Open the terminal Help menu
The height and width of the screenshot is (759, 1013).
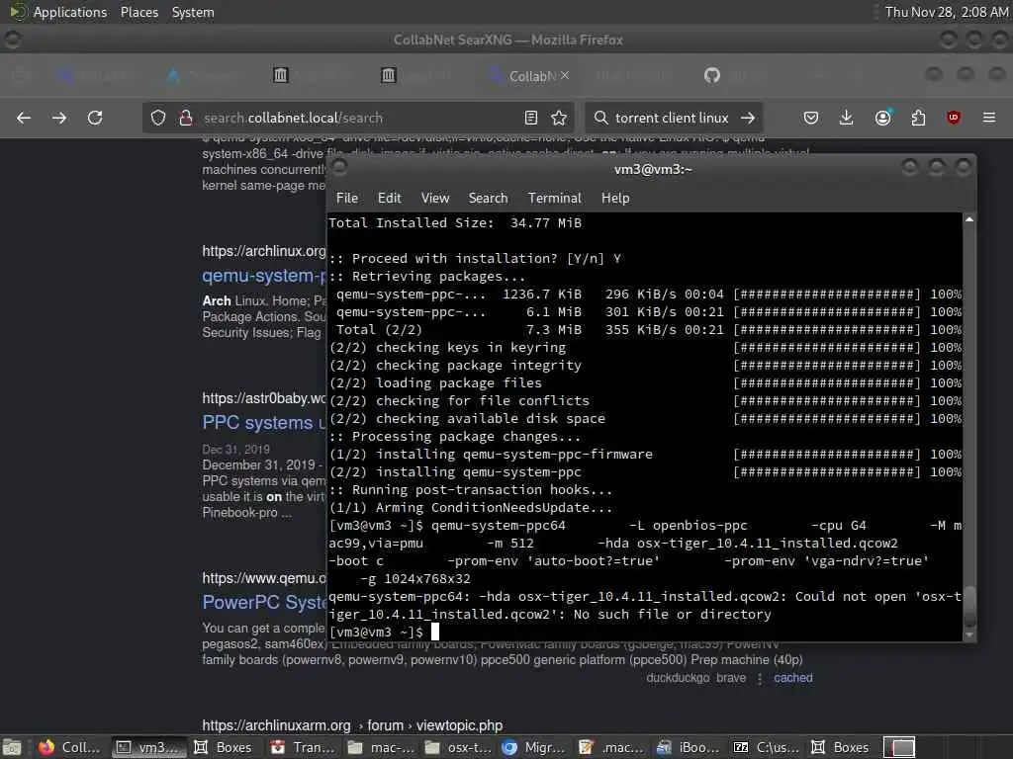[x=615, y=198]
